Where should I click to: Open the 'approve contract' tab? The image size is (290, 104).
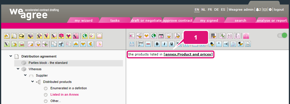tap(178, 21)
